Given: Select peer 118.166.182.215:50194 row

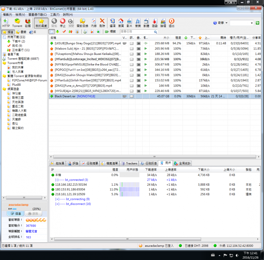Looking at the screenshot, I should pos(155,185).
